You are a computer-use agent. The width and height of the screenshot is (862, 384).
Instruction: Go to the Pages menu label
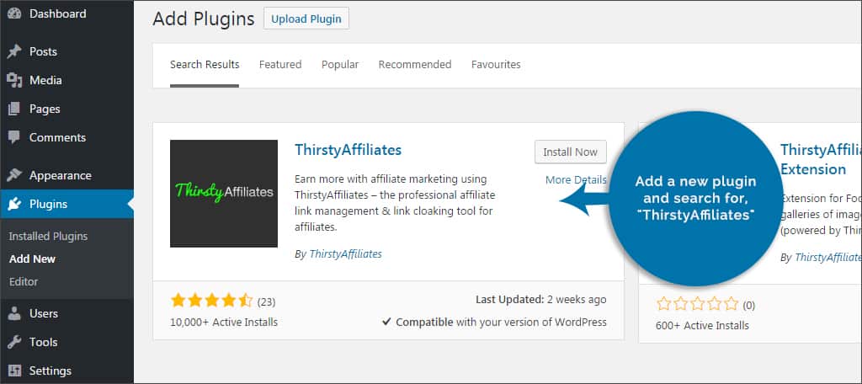coord(45,109)
